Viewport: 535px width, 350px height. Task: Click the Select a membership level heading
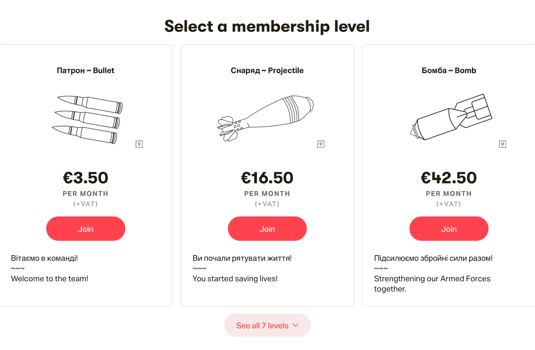click(267, 26)
